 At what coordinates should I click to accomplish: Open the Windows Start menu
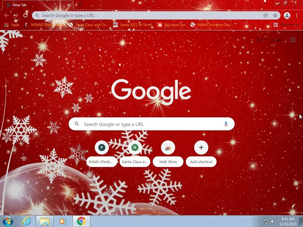8,221
